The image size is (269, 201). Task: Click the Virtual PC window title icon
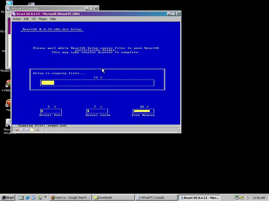(14, 14)
